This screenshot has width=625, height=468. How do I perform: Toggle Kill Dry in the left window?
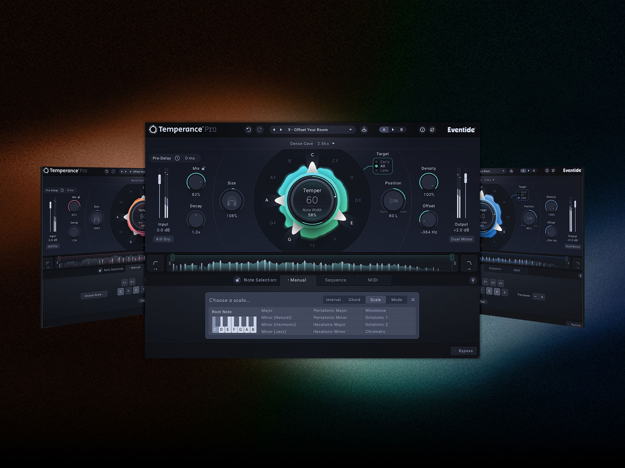click(53, 246)
